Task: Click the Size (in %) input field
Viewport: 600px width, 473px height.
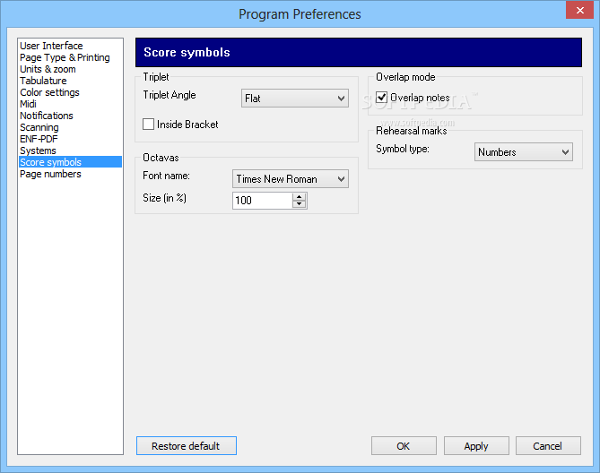Action: pos(263,201)
